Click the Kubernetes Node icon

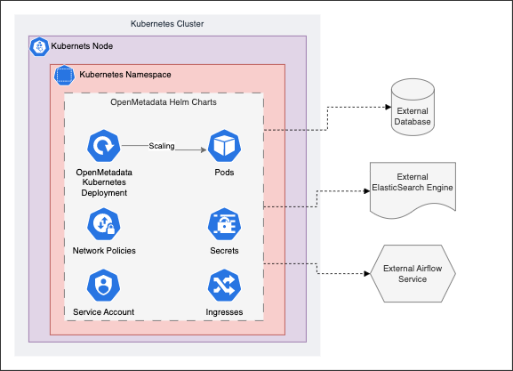coord(39,46)
